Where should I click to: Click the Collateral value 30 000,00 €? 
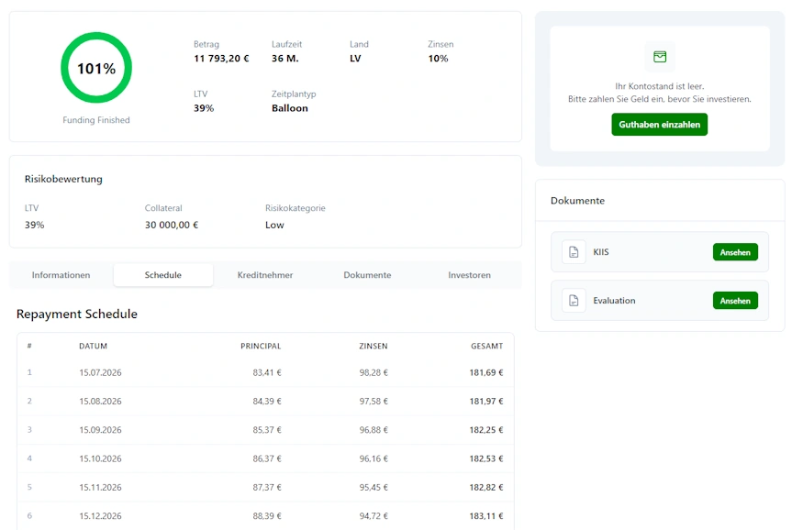pyautogui.click(x=171, y=225)
